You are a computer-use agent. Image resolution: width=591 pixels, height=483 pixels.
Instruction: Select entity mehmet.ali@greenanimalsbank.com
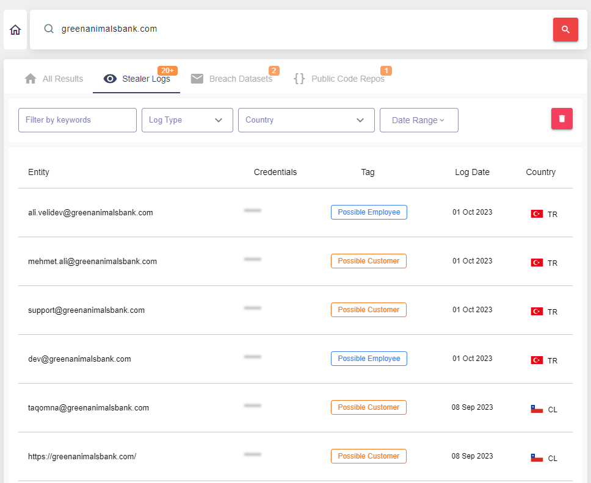coord(92,261)
